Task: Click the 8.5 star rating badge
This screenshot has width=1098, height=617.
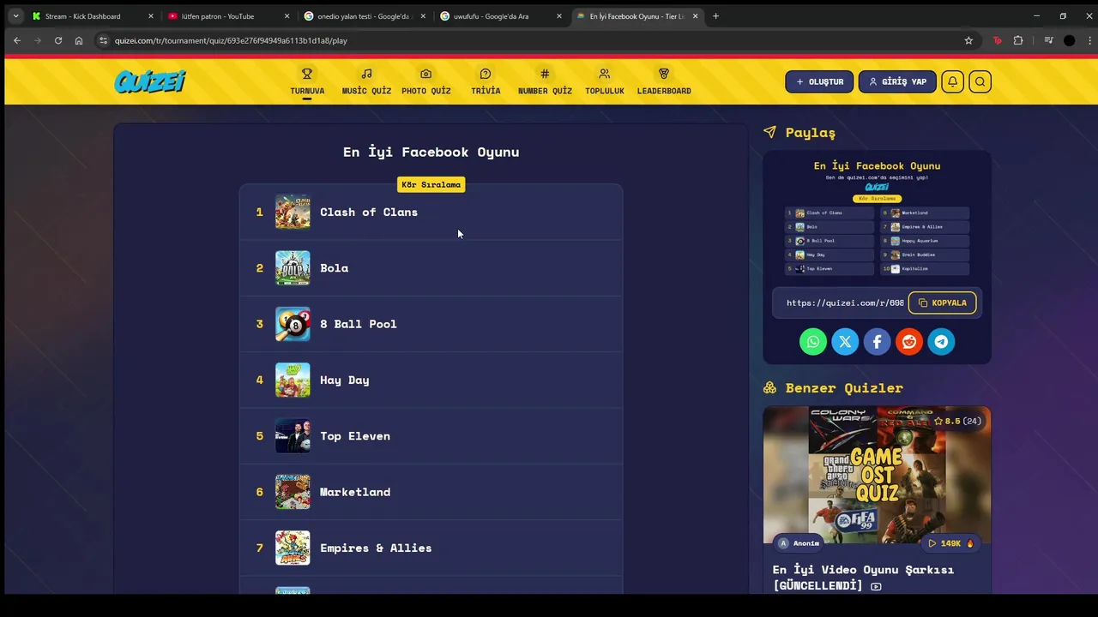Action: 957,421
